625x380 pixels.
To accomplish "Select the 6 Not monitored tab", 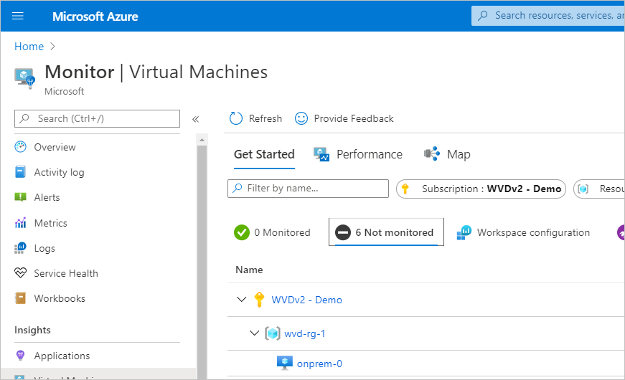I will pos(386,232).
